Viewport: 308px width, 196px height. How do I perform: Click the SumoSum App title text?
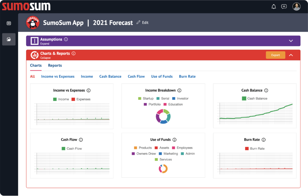pos(63,23)
